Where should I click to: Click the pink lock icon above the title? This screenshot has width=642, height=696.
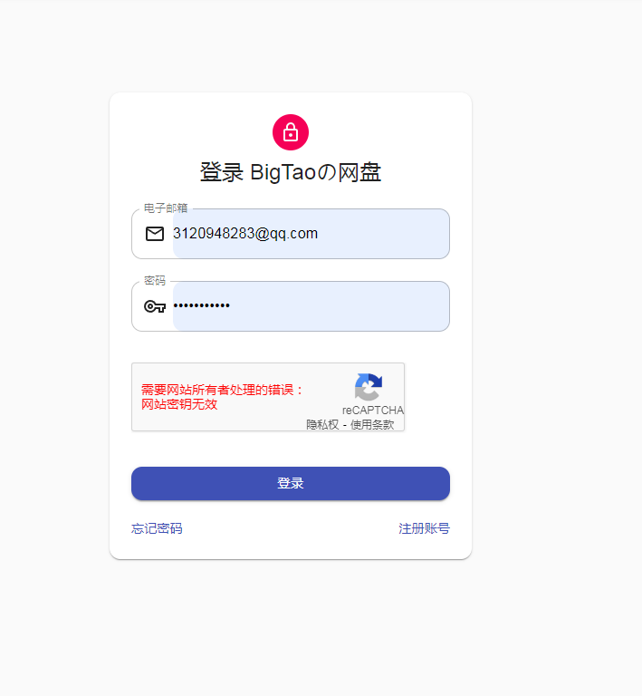pyautogui.click(x=291, y=132)
